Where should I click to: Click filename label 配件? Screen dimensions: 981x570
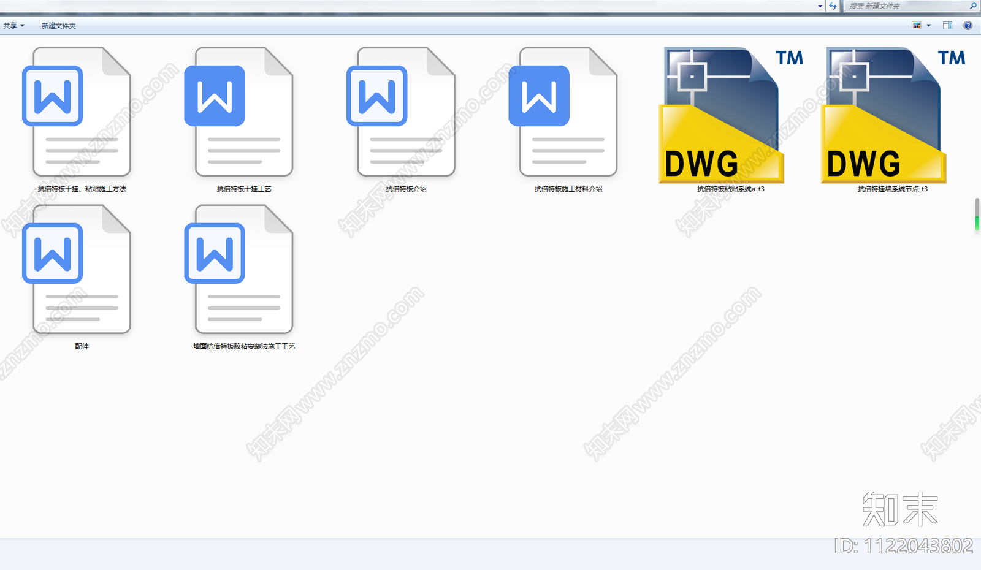click(82, 346)
